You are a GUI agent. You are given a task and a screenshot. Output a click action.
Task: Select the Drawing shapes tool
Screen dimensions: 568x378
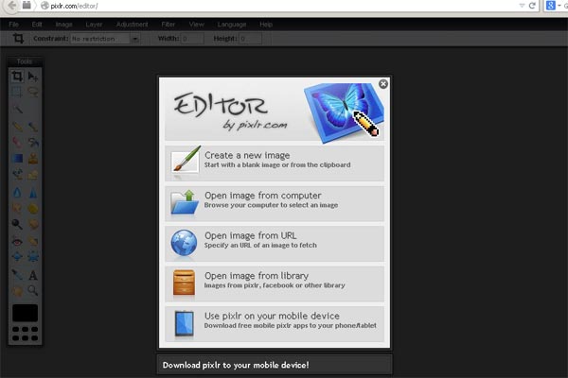pos(33,175)
